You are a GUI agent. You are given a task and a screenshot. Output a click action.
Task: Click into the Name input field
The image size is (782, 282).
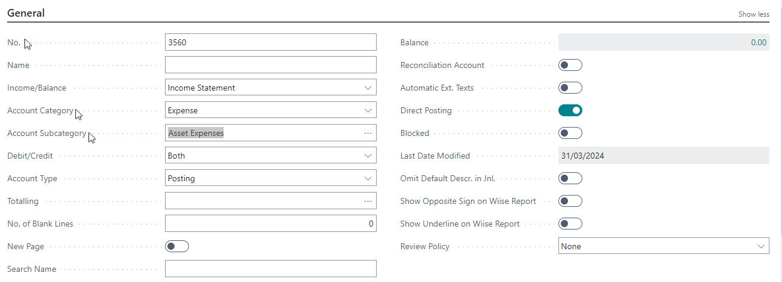270,65
